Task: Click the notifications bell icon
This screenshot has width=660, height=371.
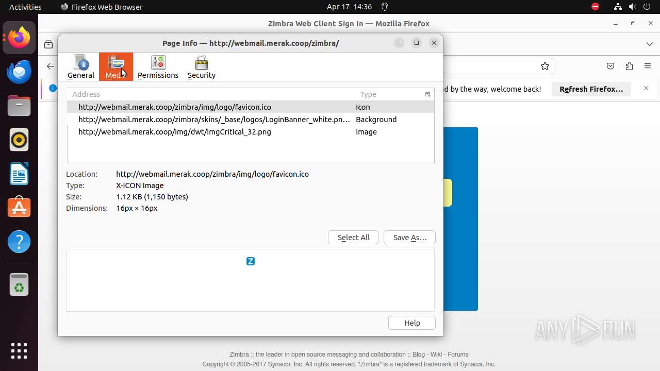Action: (385, 7)
